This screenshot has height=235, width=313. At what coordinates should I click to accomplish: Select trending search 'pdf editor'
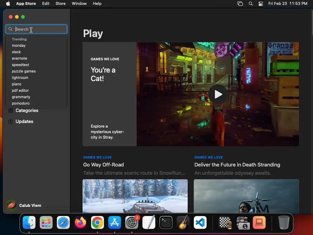coord(20,91)
